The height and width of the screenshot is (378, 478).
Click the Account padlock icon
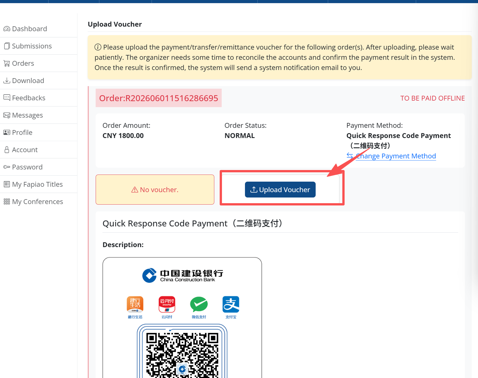click(x=7, y=149)
